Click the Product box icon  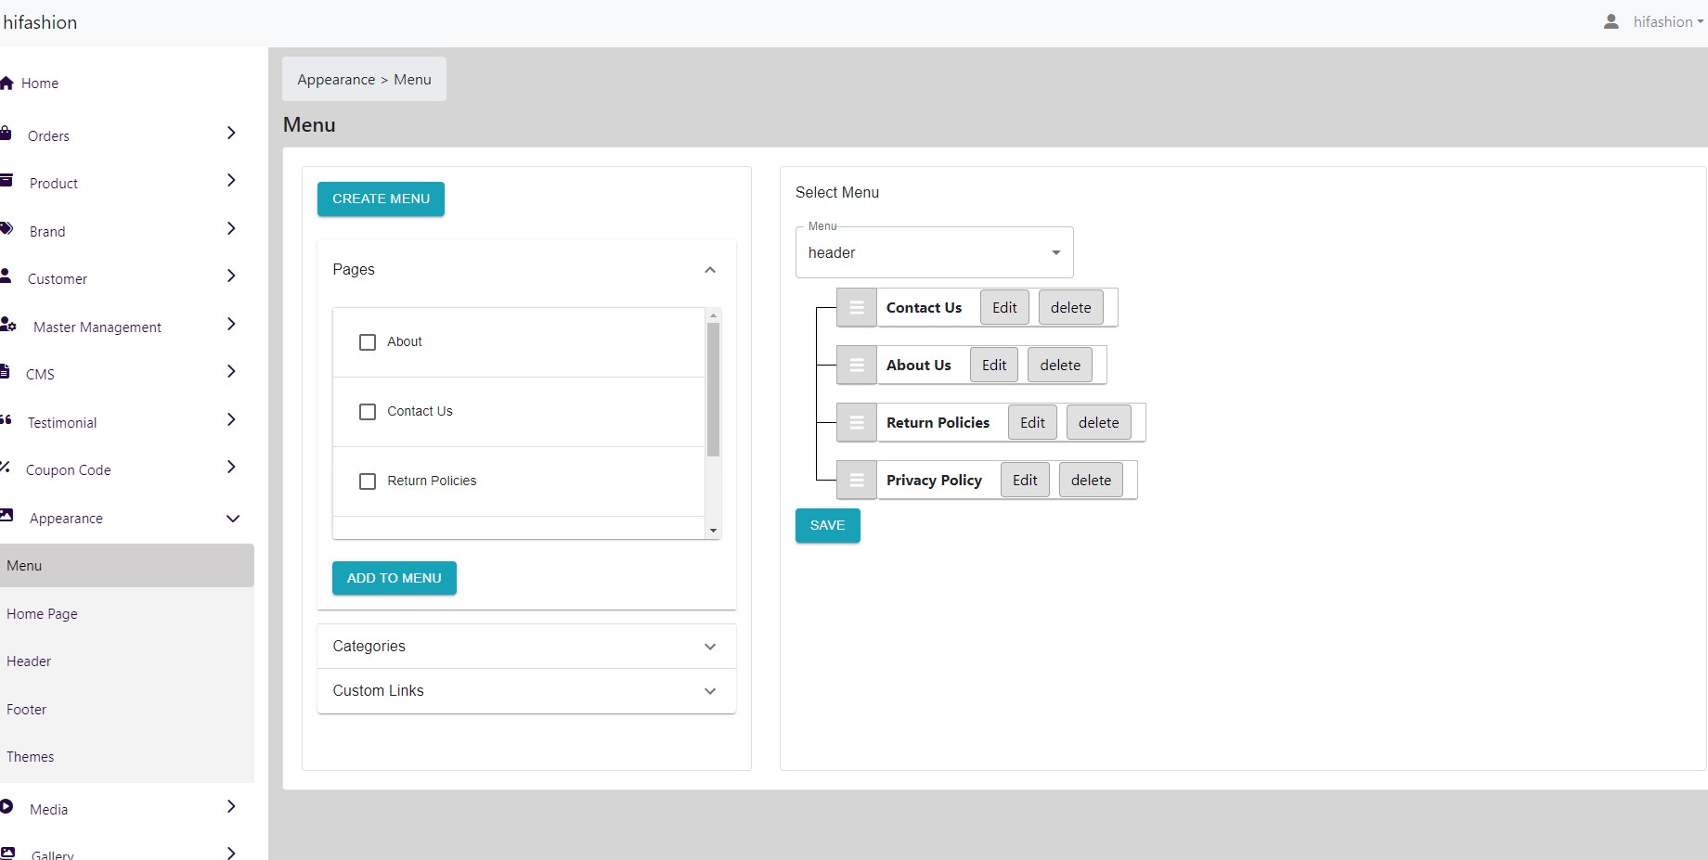pyautogui.click(x=6, y=181)
